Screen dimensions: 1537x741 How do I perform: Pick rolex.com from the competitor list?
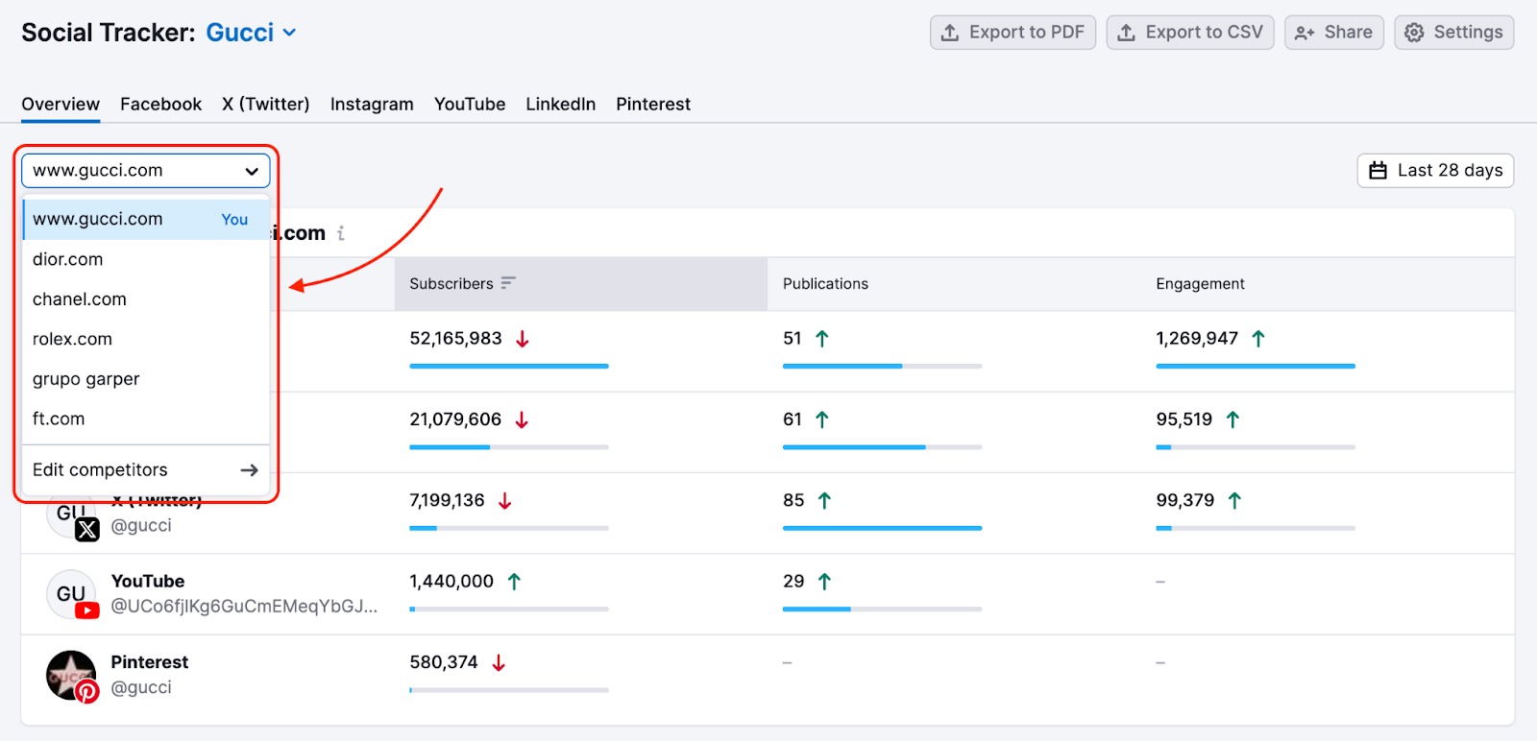click(x=146, y=339)
